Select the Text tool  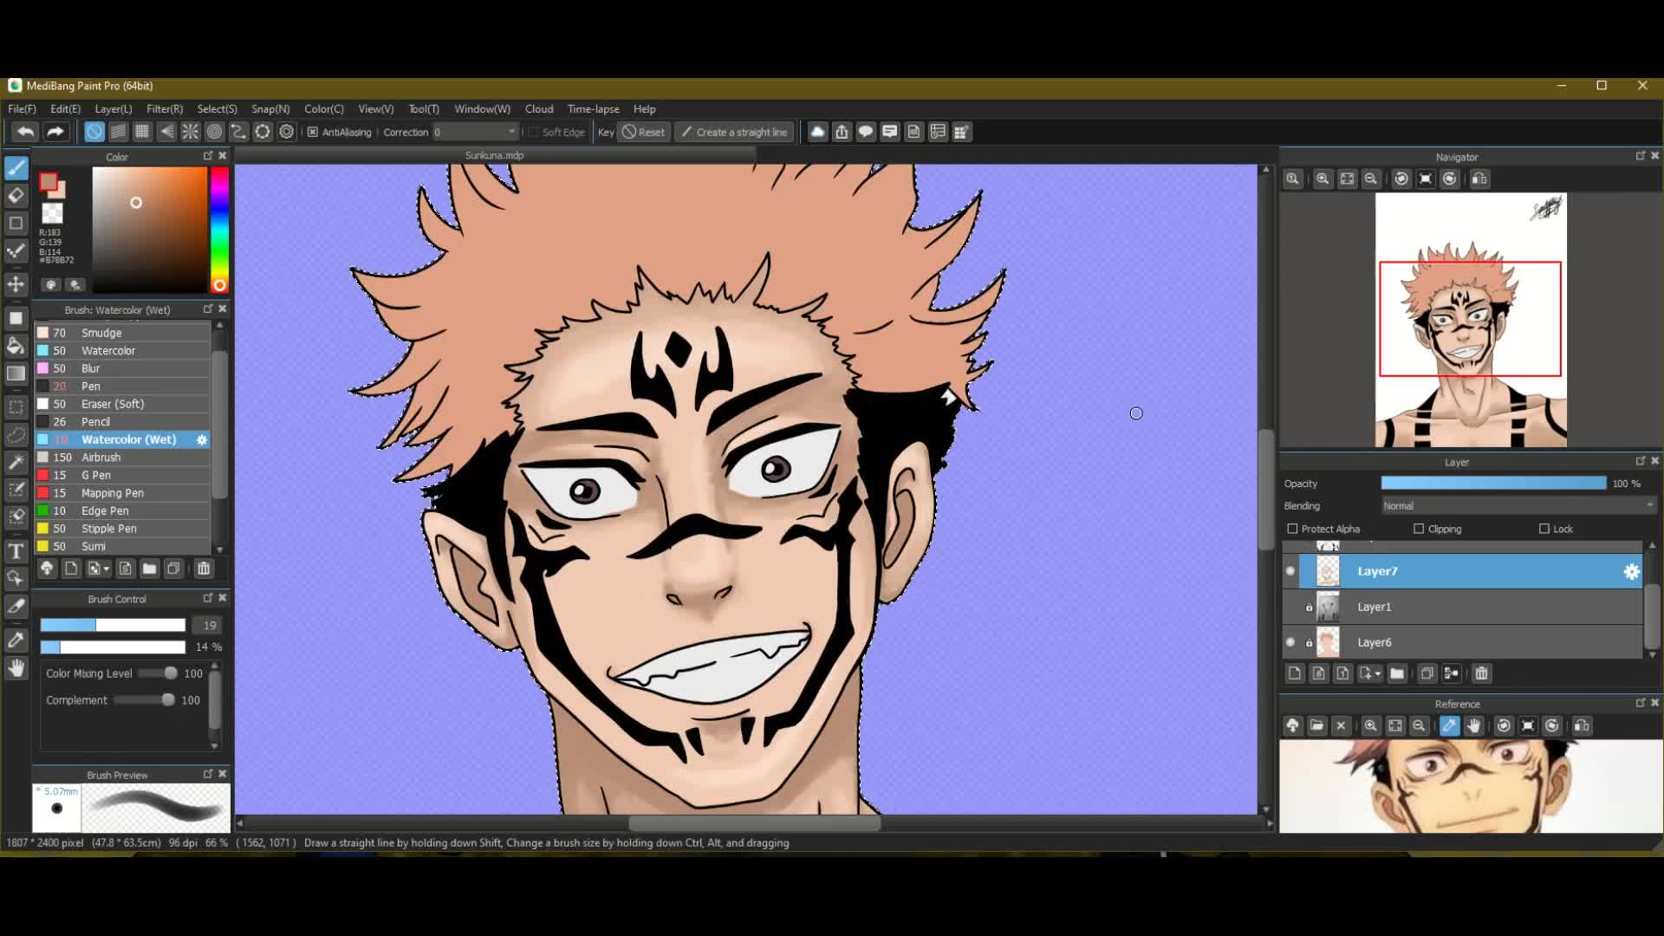(16, 551)
